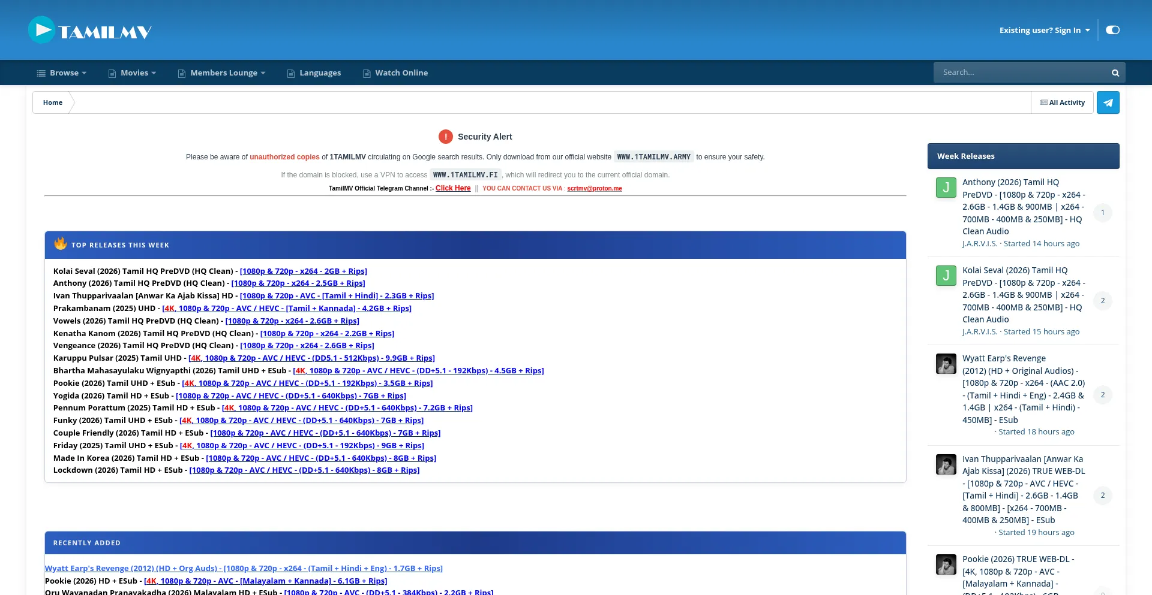Go to the Home breadcrumb
This screenshot has height=595, width=1152.
point(53,102)
